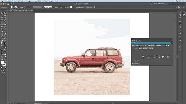Image resolution: width=186 pixels, height=104 pixels.
Task: Click the Opacity link in control bar
Action: click(x=56, y=7)
